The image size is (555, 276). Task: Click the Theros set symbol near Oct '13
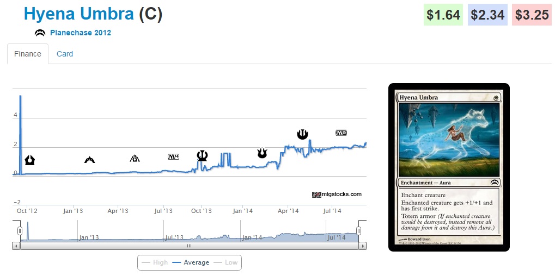(202, 155)
